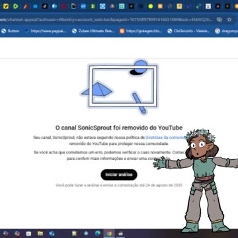Image resolution: width=238 pixels, height=238 pixels.
Task: Click the channel-appeal URL in the address bar
Action: [106, 20]
